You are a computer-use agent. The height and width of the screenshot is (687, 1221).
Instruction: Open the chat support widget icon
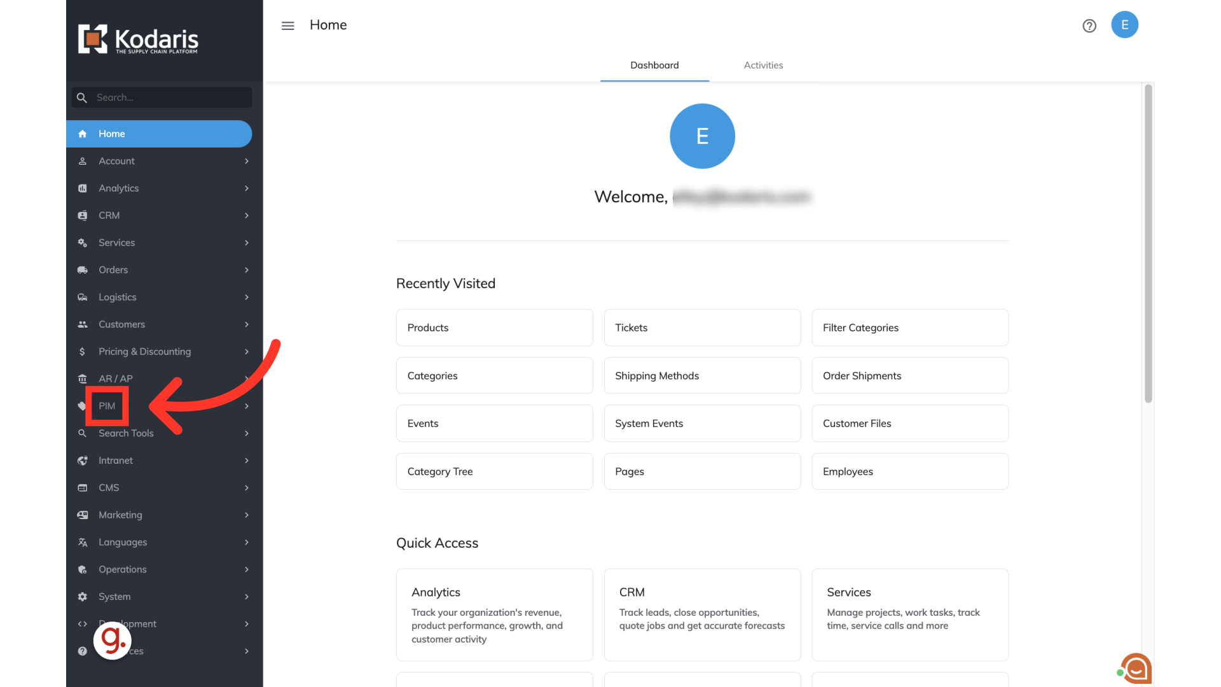[x=1136, y=669]
